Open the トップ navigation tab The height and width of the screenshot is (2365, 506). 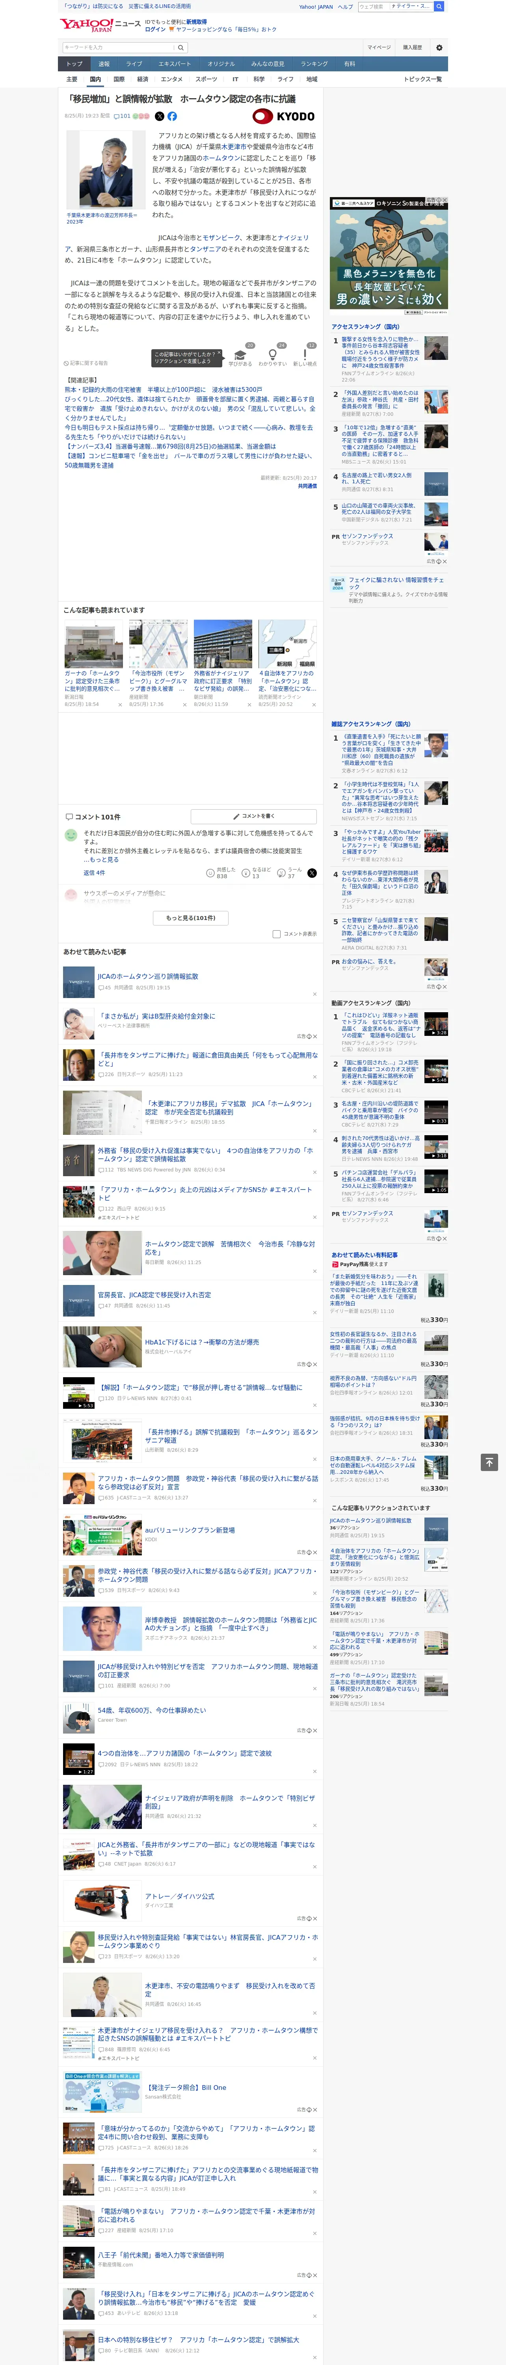tap(74, 64)
